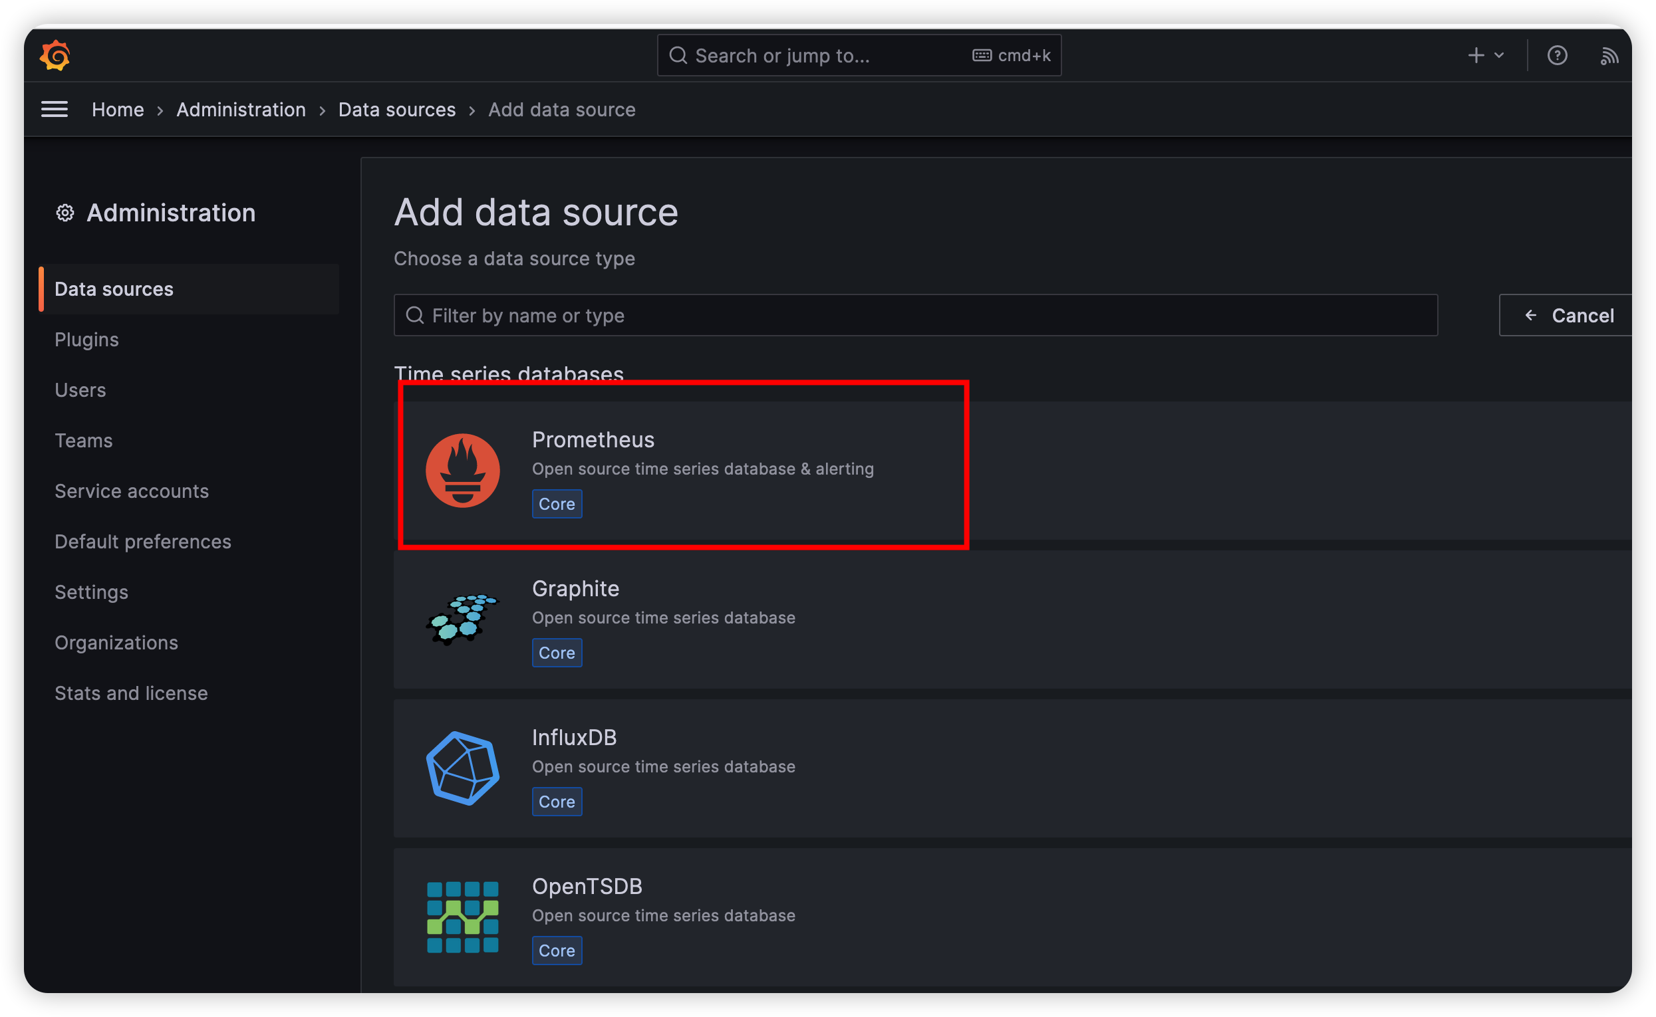1656x1017 pixels.
Task: Click 'Open source time series database & alerting' text
Action: pyautogui.click(x=702, y=469)
